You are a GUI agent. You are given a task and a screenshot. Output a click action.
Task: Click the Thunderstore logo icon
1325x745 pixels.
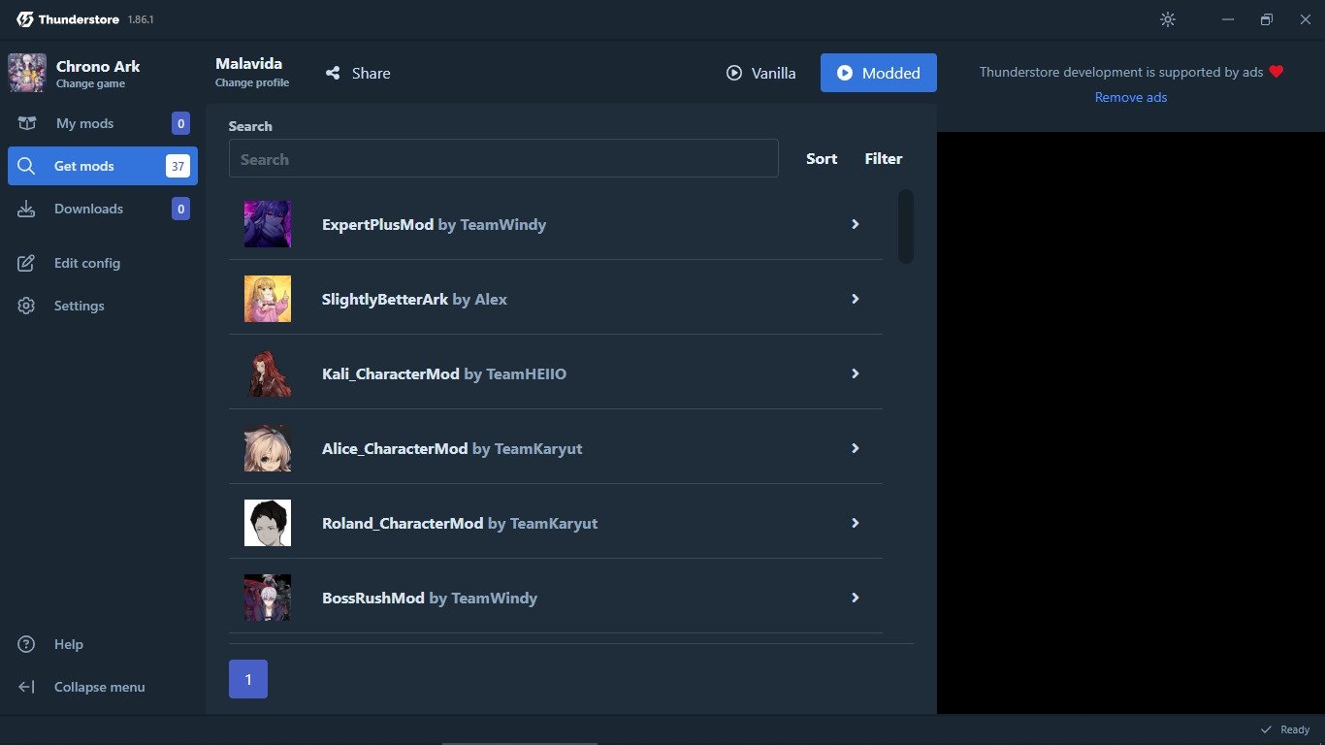point(25,19)
